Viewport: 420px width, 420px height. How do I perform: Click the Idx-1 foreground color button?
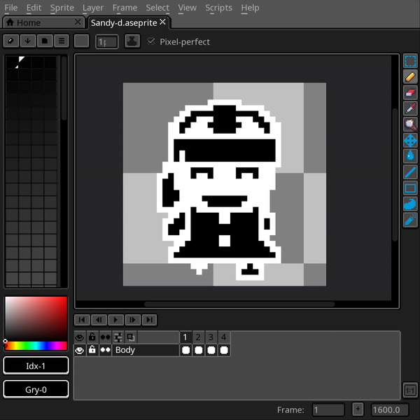(36, 365)
